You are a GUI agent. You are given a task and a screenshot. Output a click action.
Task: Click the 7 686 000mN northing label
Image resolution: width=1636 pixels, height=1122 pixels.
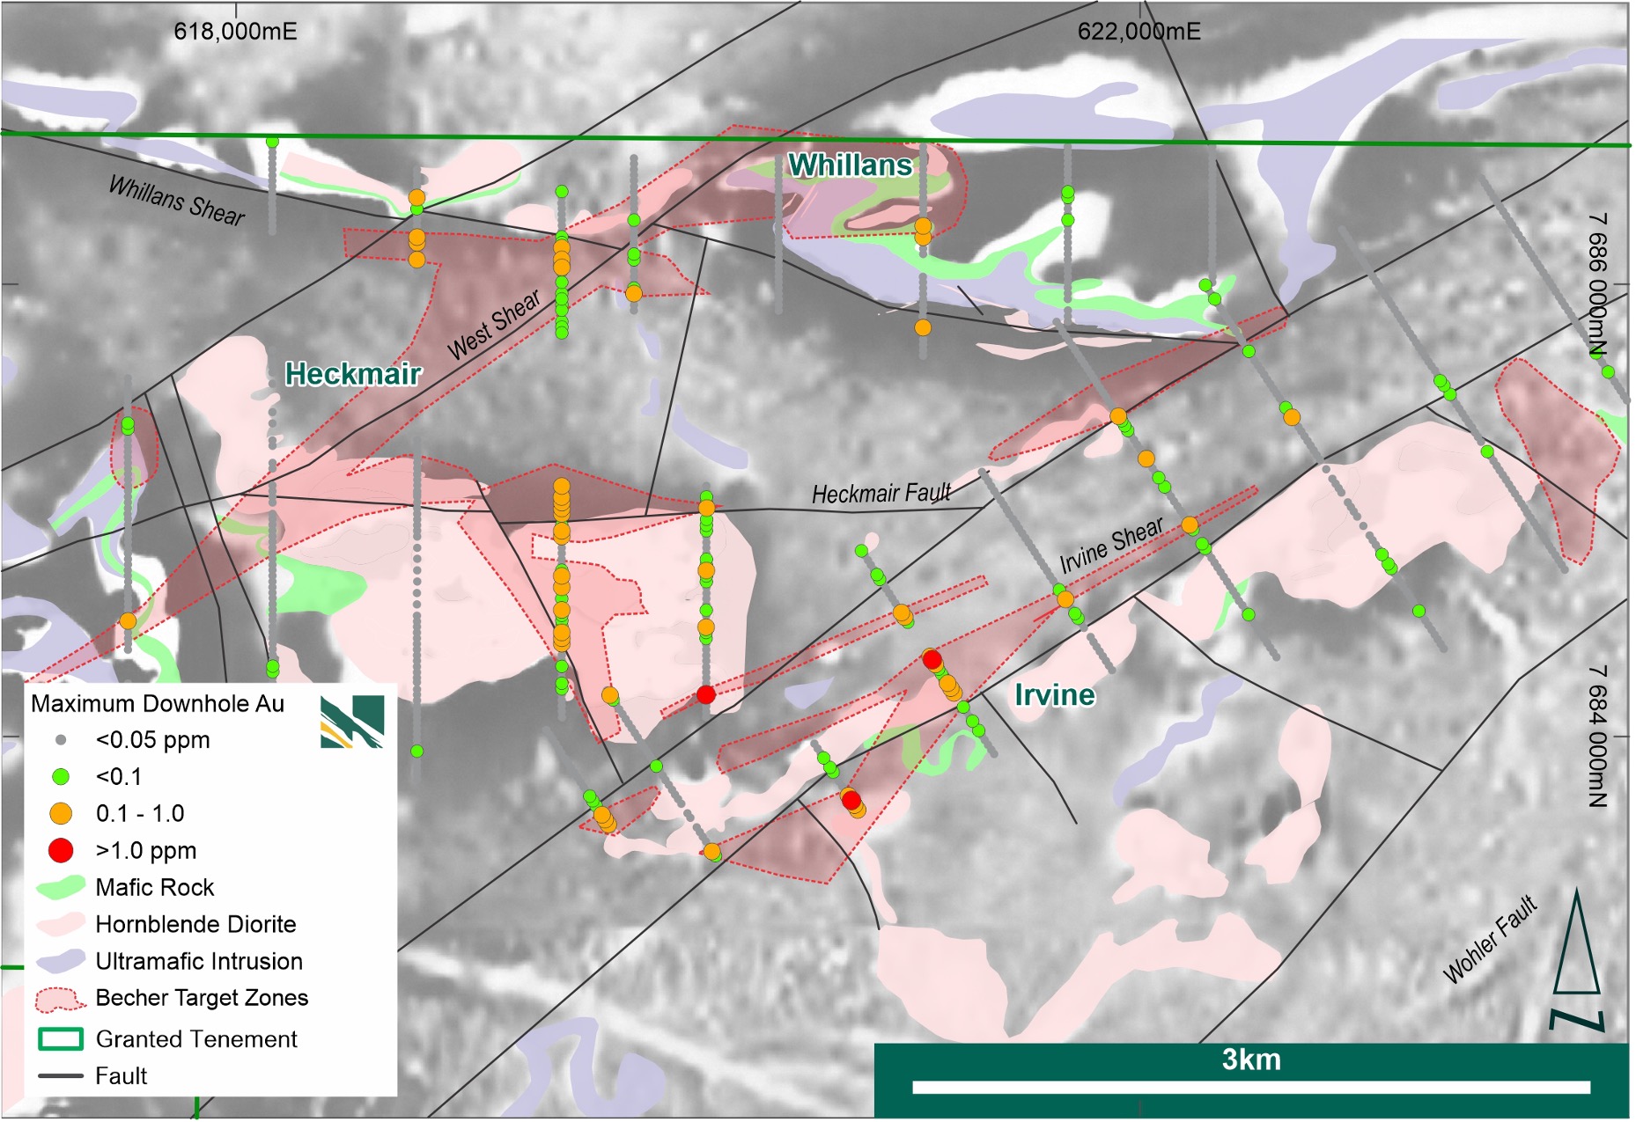tap(1598, 285)
